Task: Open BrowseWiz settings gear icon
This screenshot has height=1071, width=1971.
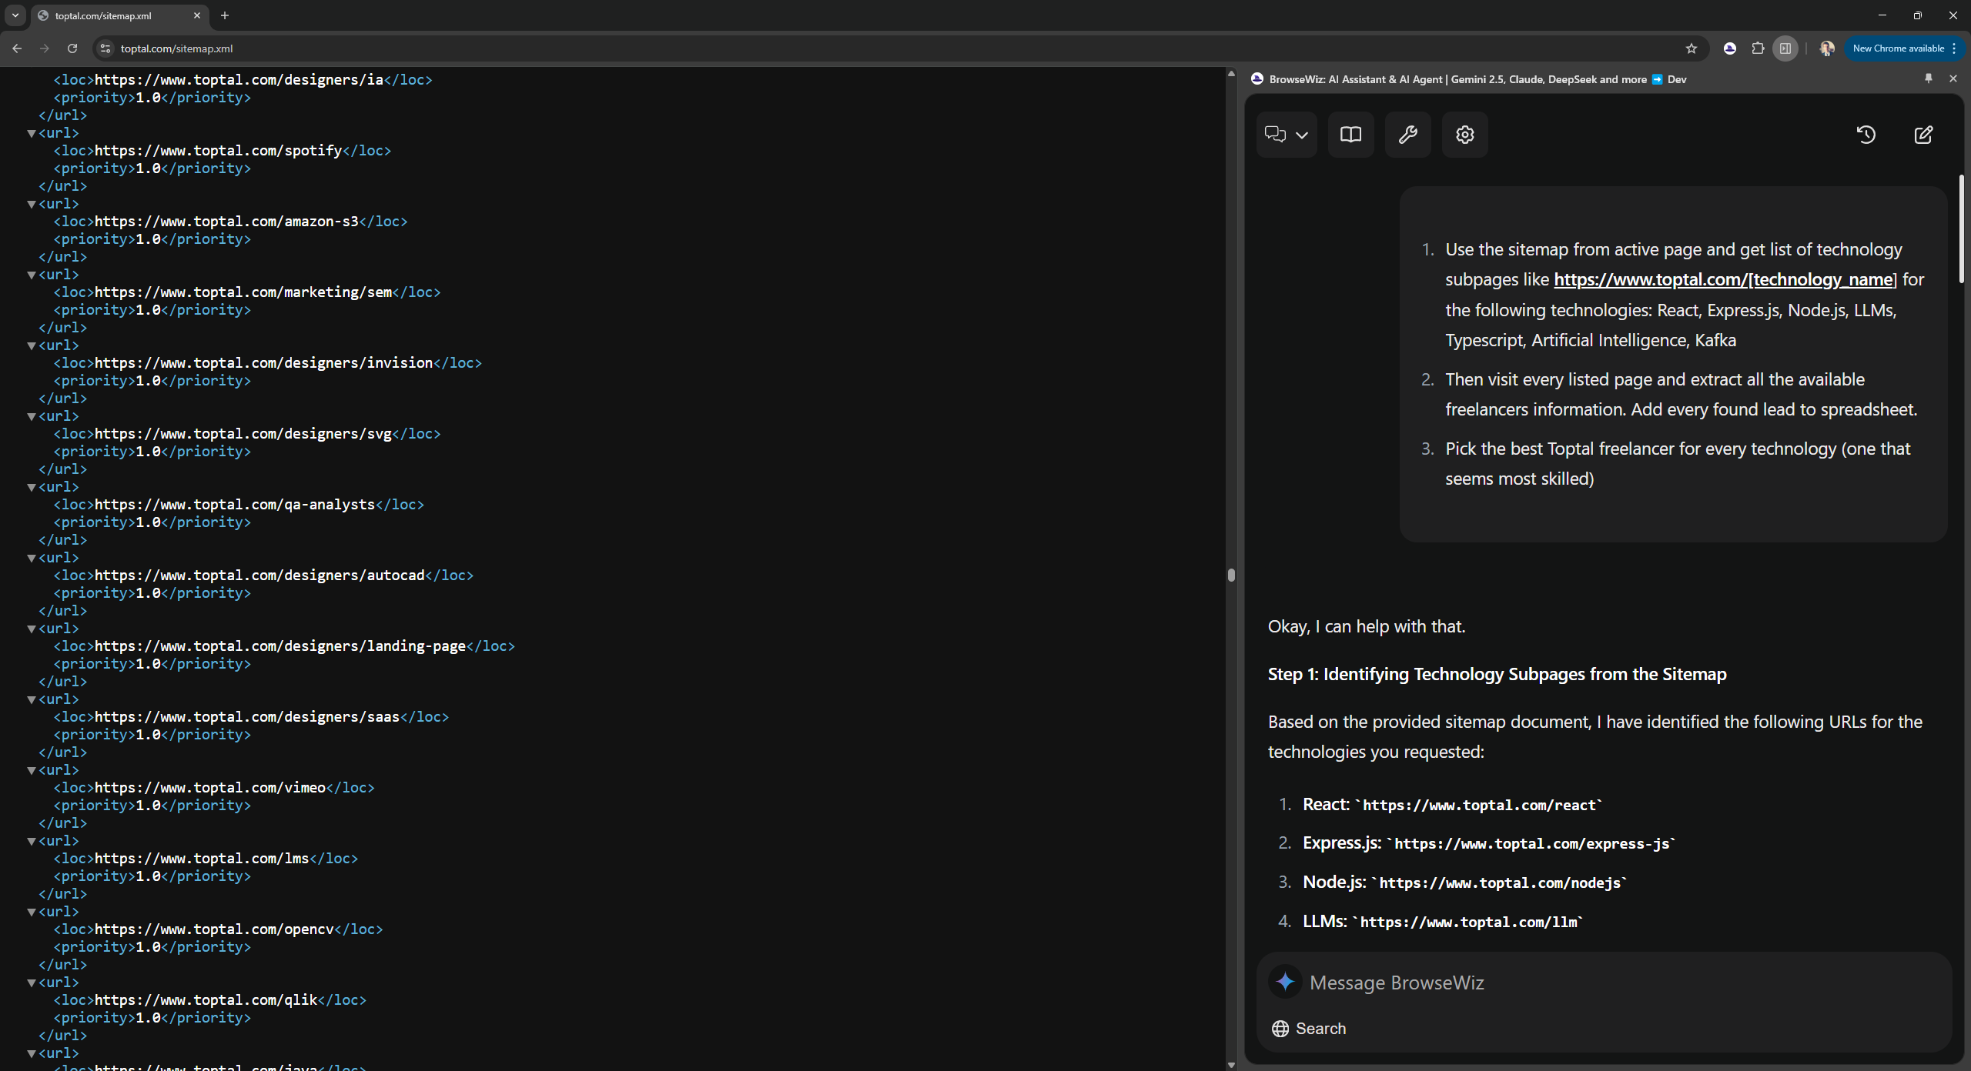Action: pos(1464,135)
